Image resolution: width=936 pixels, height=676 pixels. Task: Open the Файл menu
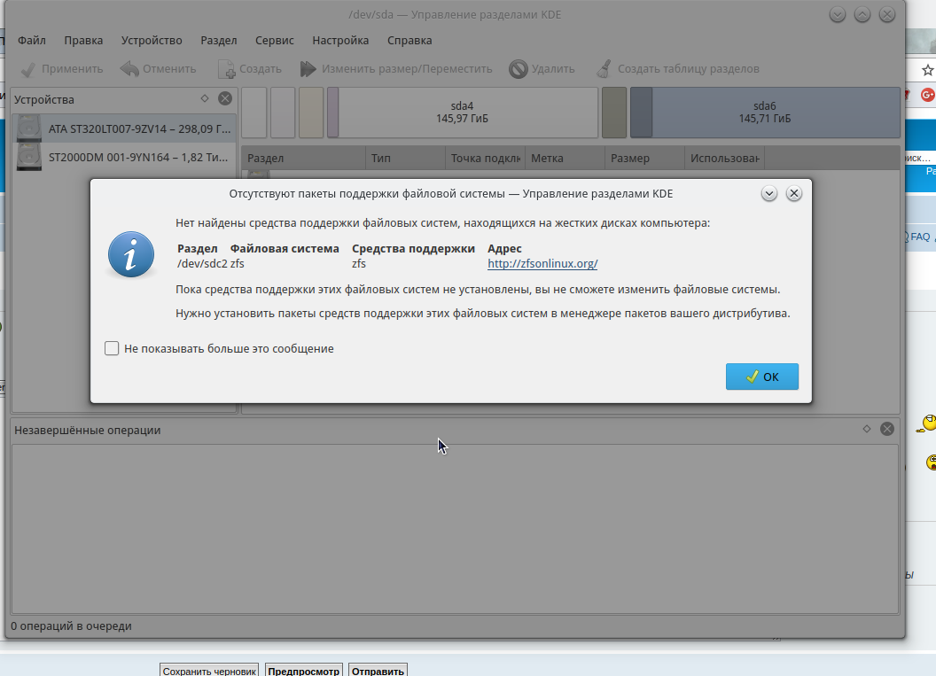[x=32, y=41]
